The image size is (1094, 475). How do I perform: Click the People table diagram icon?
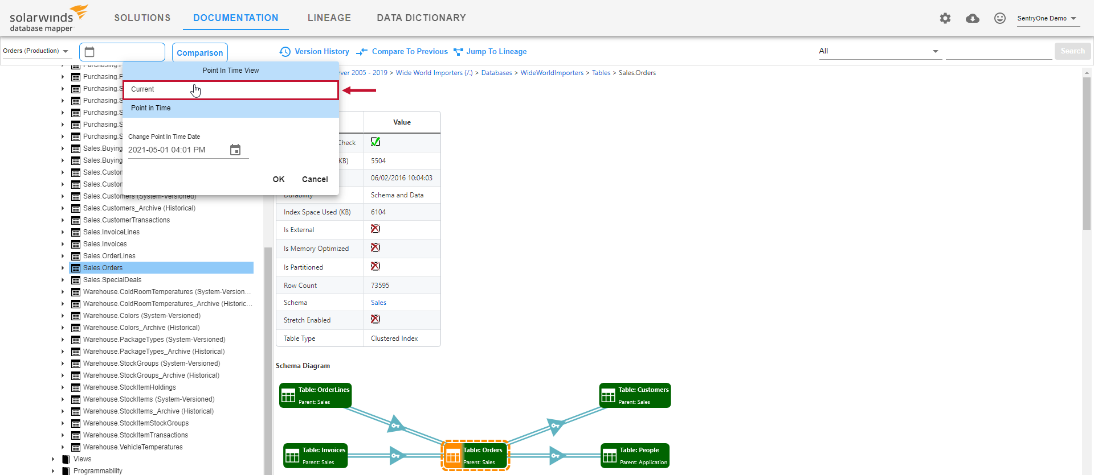[610, 456]
